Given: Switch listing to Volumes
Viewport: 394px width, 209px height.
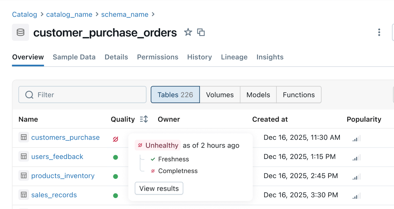Looking at the screenshot, I should pyautogui.click(x=220, y=95).
